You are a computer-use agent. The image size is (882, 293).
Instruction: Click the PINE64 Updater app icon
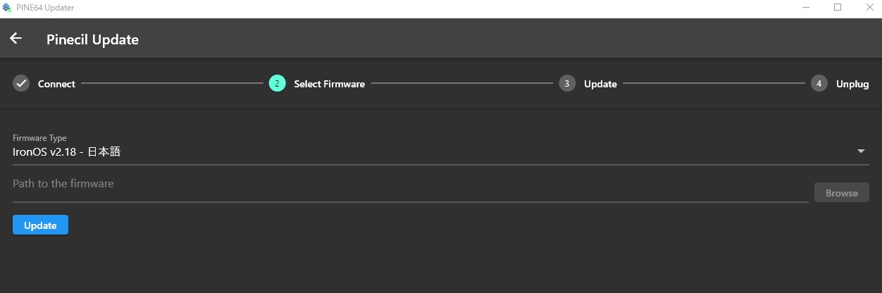point(7,8)
